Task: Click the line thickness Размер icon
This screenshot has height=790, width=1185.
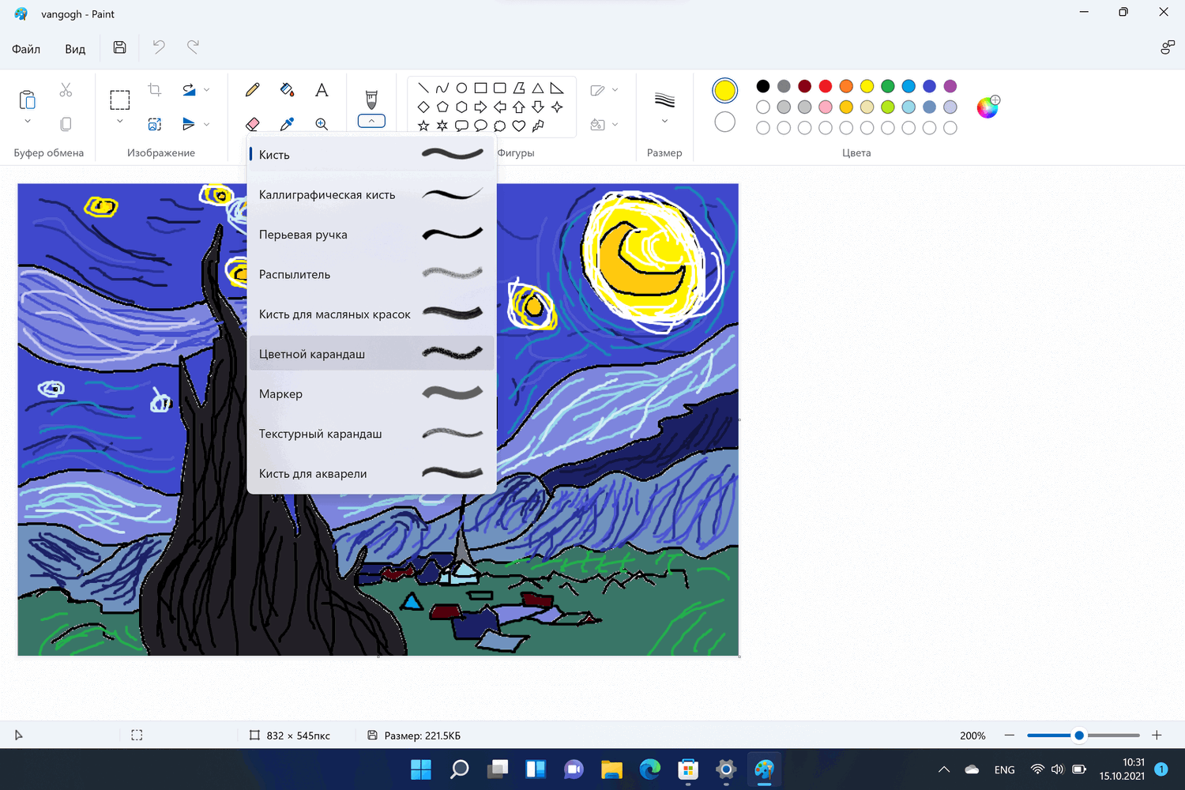Action: click(x=664, y=100)
